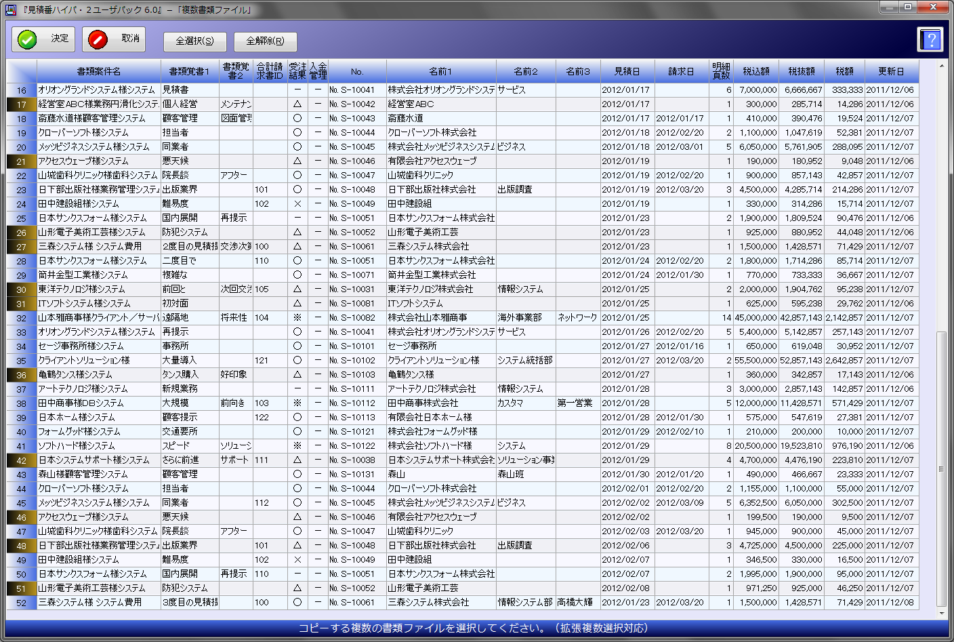Click 日本ホーム様システム cell
Image resolution: width=954 pixels, height=642 pixels.
click(99, 418)
